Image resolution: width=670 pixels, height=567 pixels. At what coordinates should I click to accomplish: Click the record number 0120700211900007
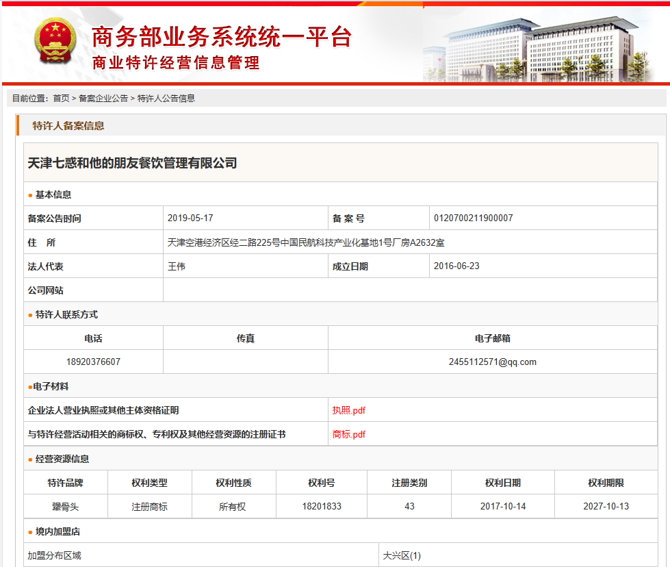(474, 218)
